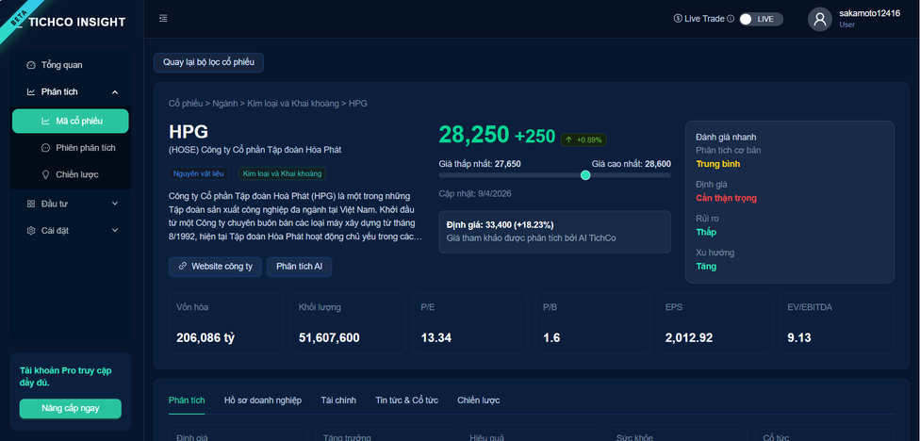Toggle the LIVE trade switch
Screen dimensions: 920x441
[x=760, y=19]
